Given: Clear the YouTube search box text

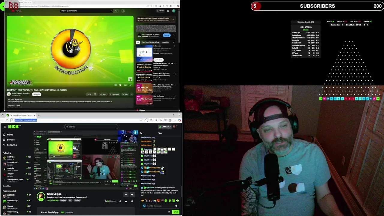Looking at the screenshot, I should (111, 11).
